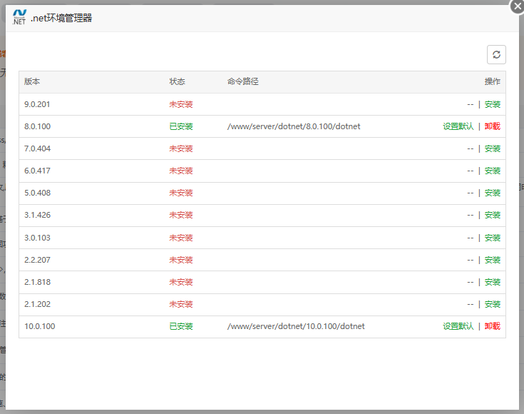Image resolution: width=524 pixels, height=414 pixels.
Task: Install .NET Core version 2.1.202
Action: 492,304
